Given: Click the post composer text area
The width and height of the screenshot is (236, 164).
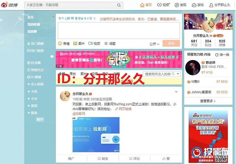Looking at the screenshot, I should [119, 31].
